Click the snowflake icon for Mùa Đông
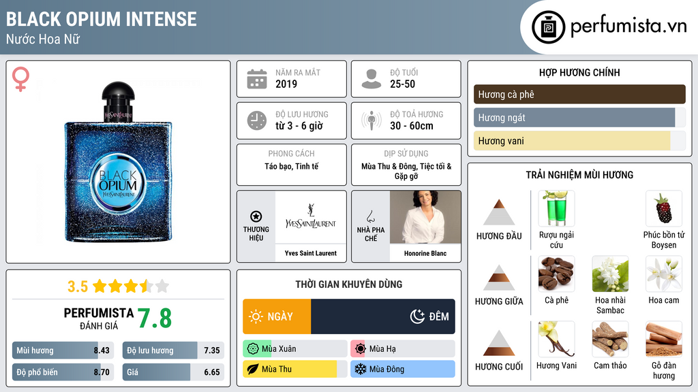Image resolution: width=698 pixels, height=392 pixels. (x=361, y=369)
